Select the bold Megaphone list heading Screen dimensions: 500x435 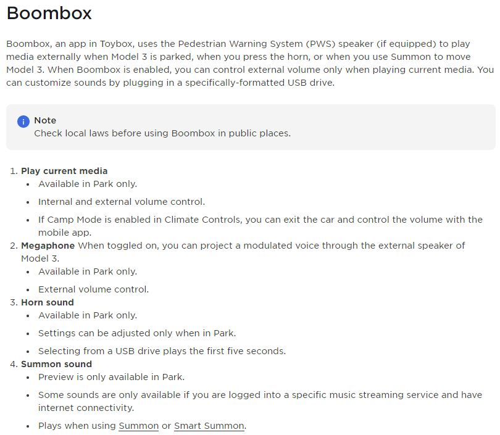point(48,246)
